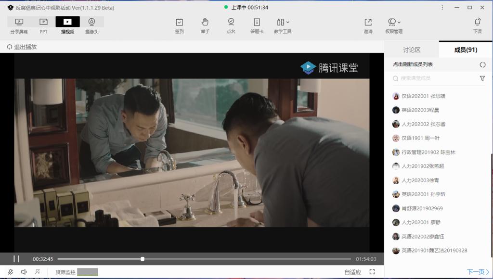Toggle the microphone mute icon
This screenshot has height=279, width=493.
(10, 272)
